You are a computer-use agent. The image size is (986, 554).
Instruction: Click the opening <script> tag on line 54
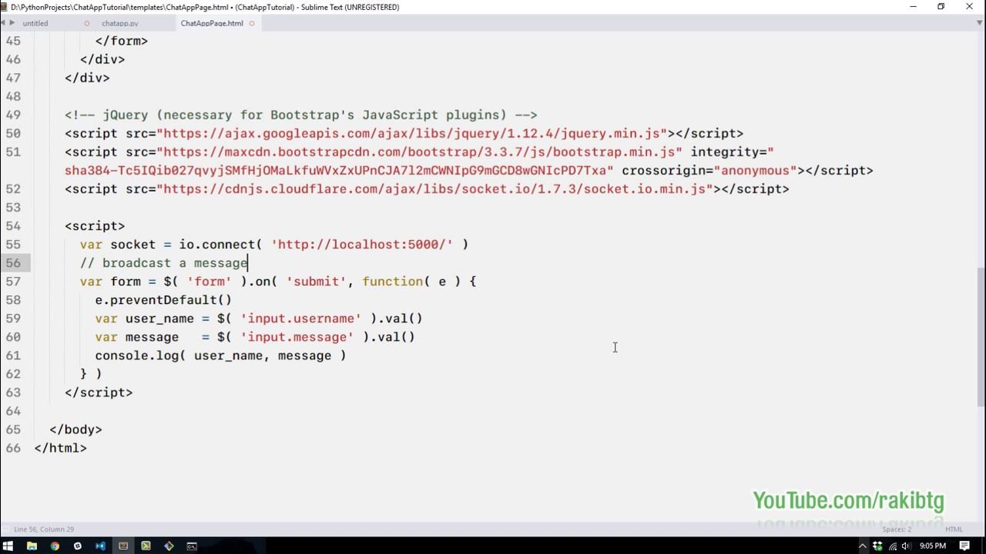coord(95,226)
